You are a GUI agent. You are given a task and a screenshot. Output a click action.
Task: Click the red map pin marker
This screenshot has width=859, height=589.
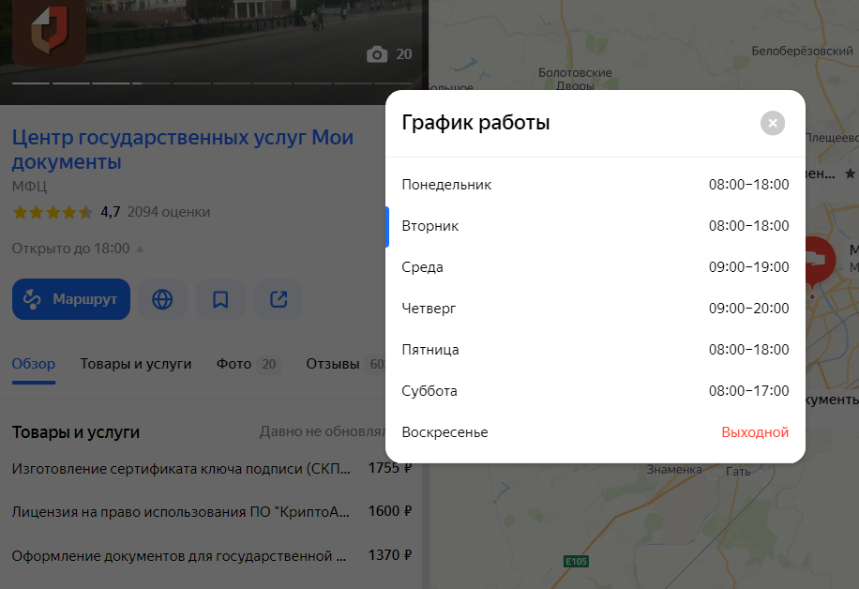click(820, 262)
